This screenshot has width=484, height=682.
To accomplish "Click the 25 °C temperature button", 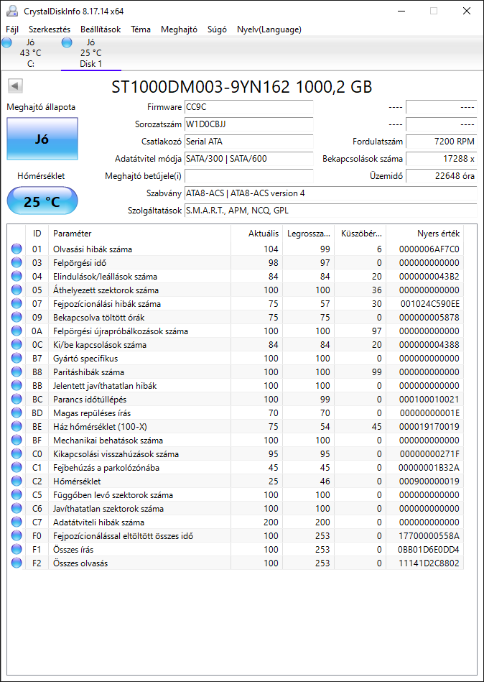I will (x=42, y=201).
